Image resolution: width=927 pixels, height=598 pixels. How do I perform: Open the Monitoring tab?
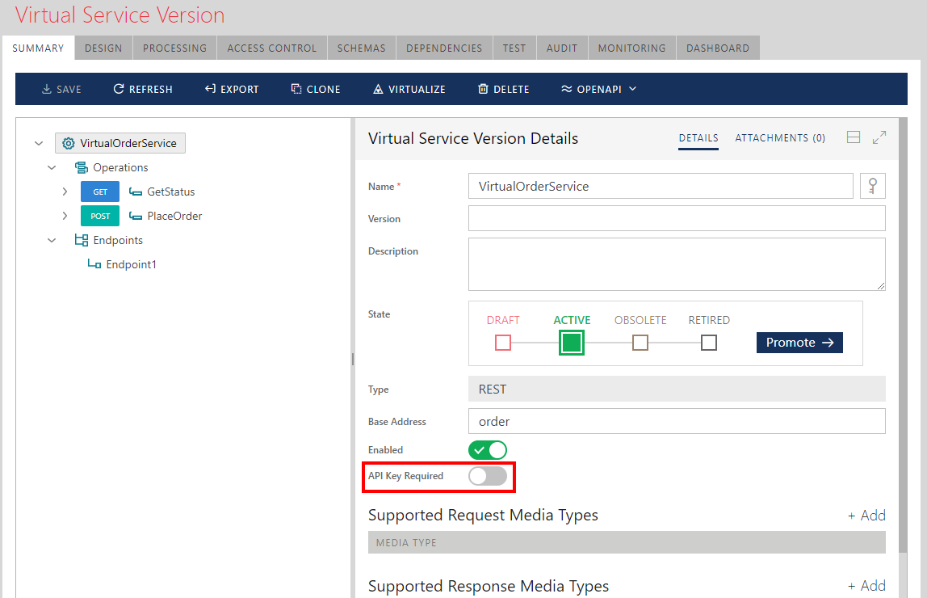click(x=632, y=48)
